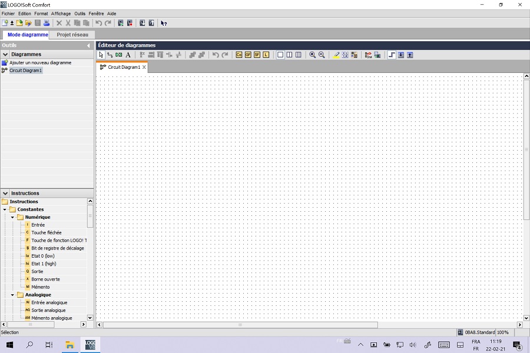
Task: Select Entrée analogique instruction
Action: (48, 302)
